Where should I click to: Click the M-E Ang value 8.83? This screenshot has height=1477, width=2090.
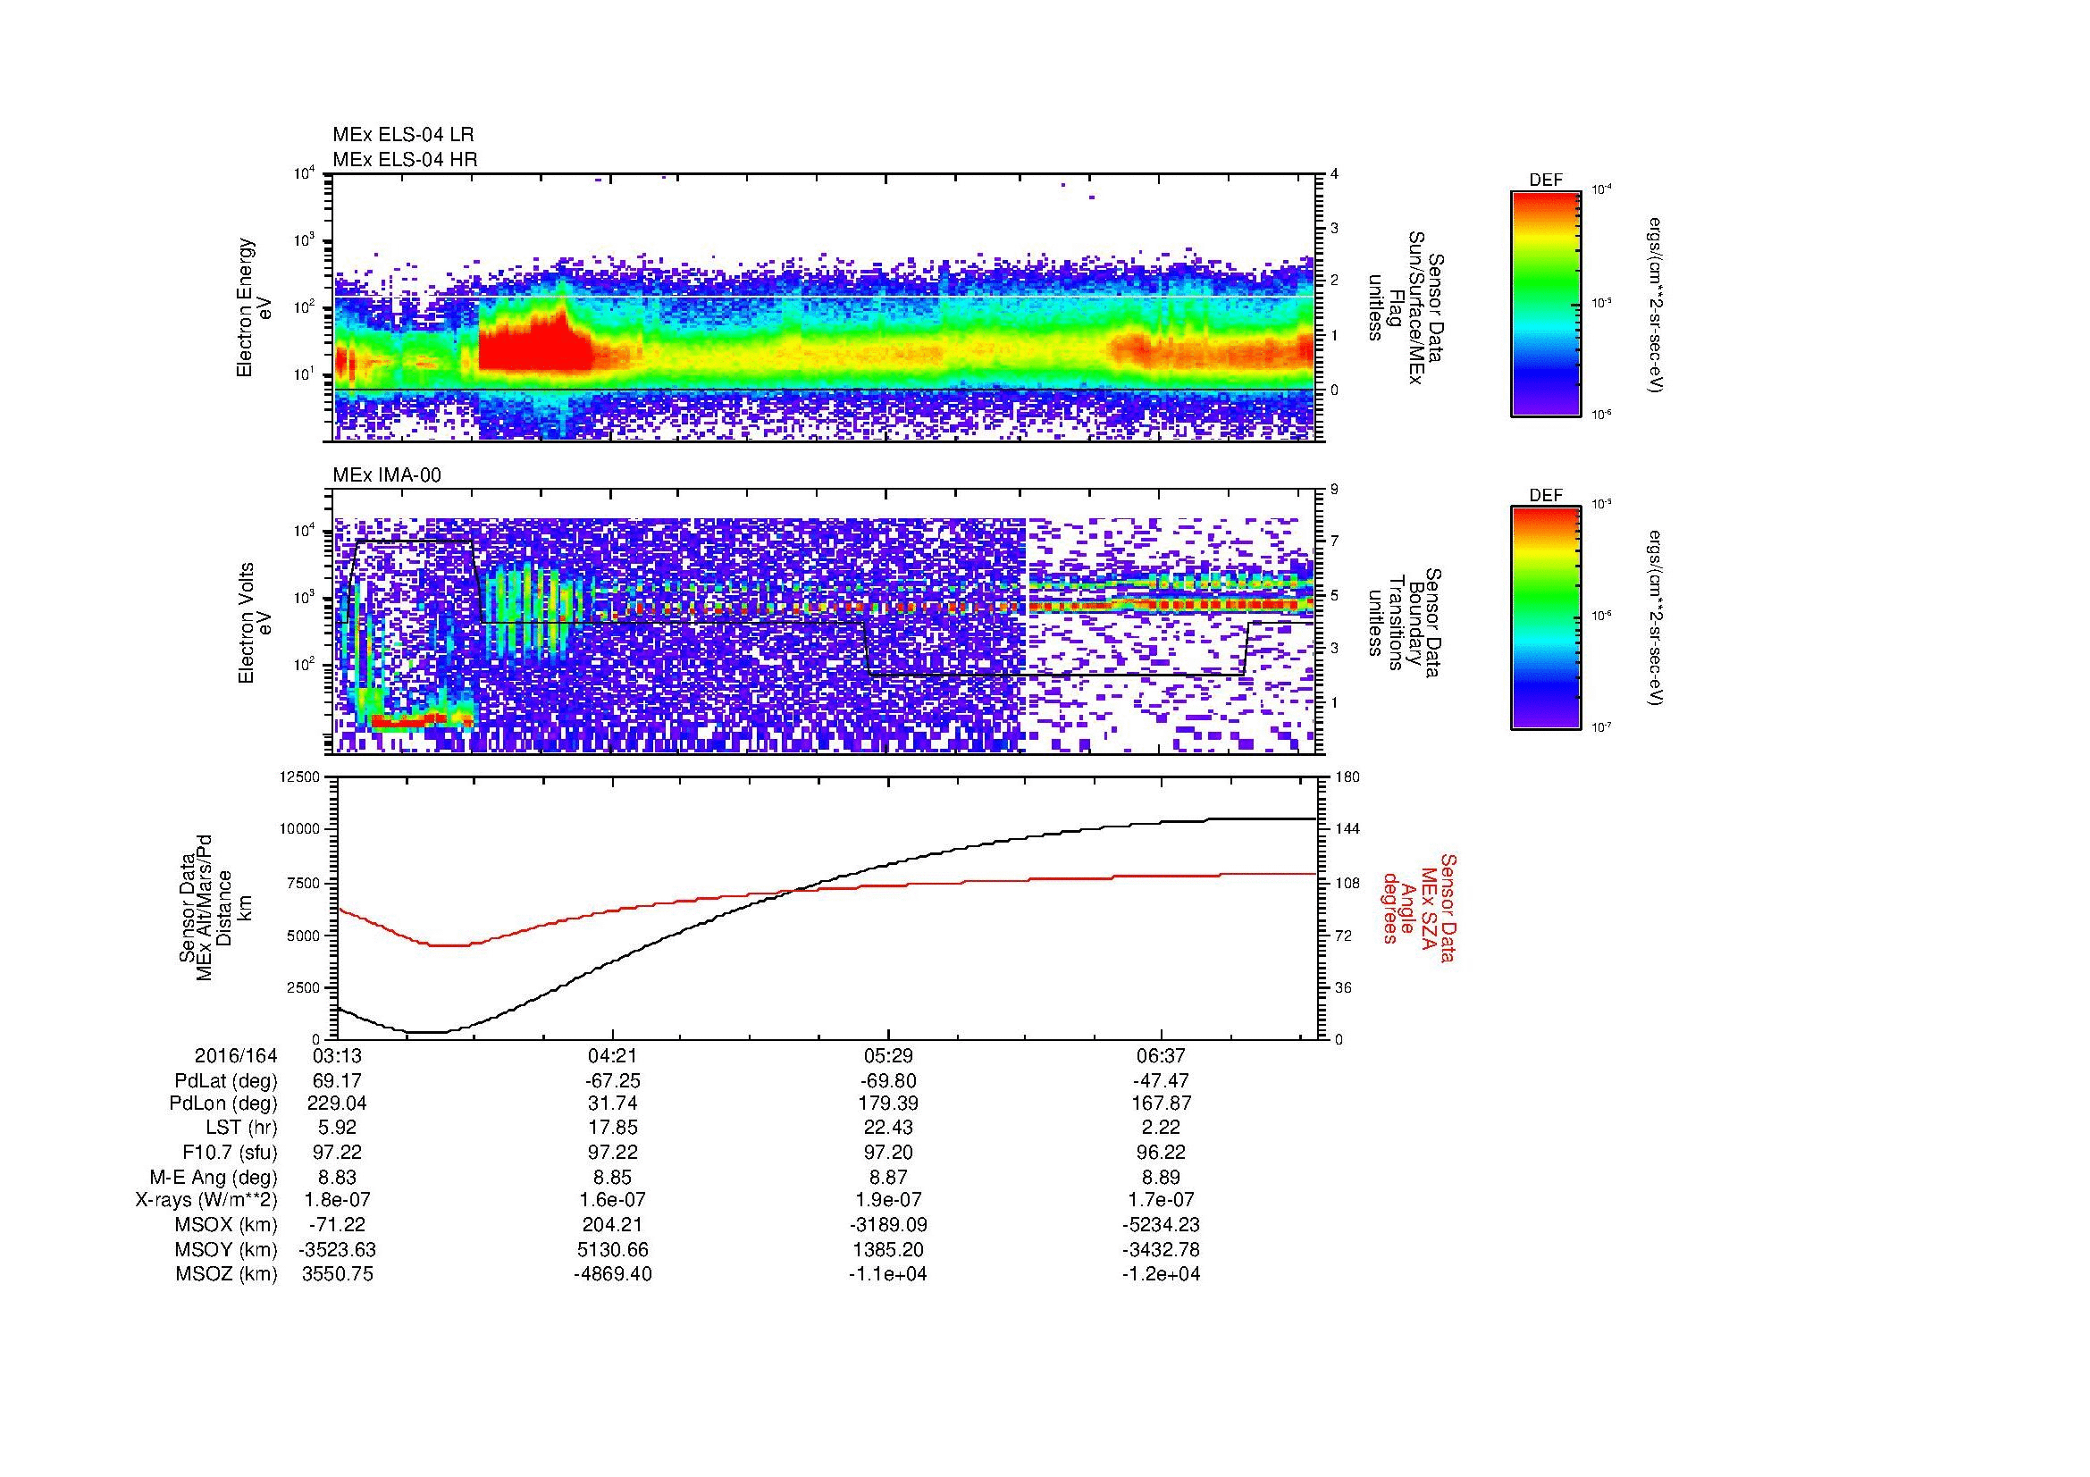(x=338, y=1177)
